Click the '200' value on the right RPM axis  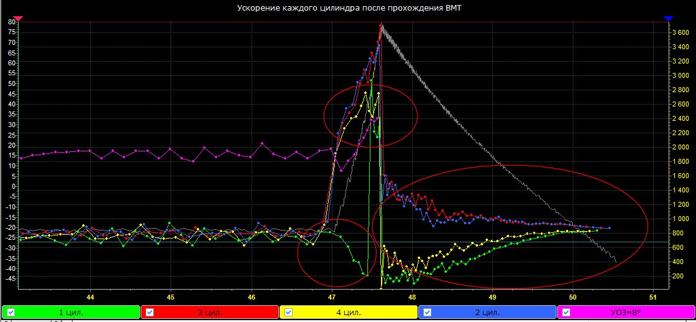coord(678,276)
